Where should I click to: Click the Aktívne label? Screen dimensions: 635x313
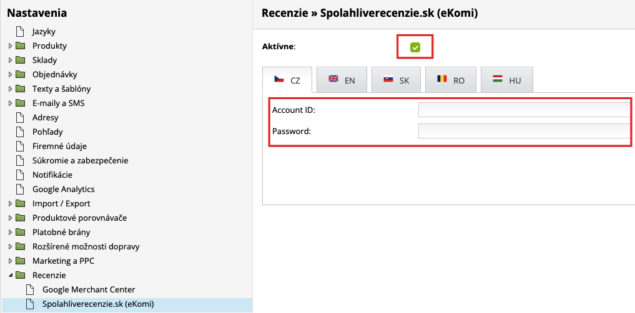tap(279, 47)
